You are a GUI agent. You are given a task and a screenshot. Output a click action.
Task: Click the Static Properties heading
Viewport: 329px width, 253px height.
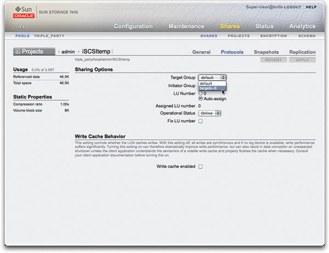click(32, 97)
